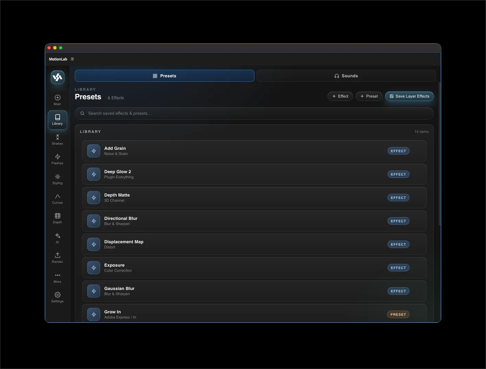Image resolution: width=486 pixels, height=369 pixels.
Task: Click the Adobe Express / In subtitle
Action: click(120, 317)
